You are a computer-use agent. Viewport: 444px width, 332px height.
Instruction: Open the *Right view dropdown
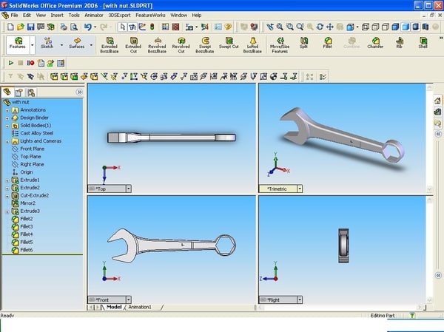point(300,299)
